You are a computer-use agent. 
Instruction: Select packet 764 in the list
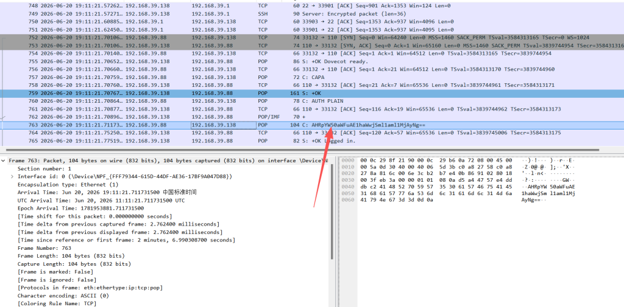[x=312, y=133]
